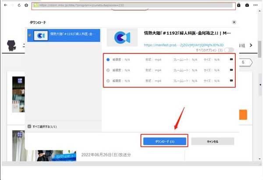Click the large camera logo preview thumbnail
This screenshot has width=263, height=180.
coord(122,37)
